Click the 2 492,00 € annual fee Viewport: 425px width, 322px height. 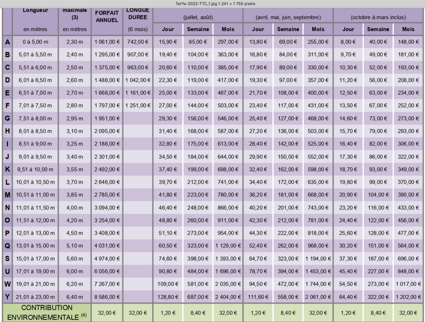pyautogui.click(x=107, y=169)
